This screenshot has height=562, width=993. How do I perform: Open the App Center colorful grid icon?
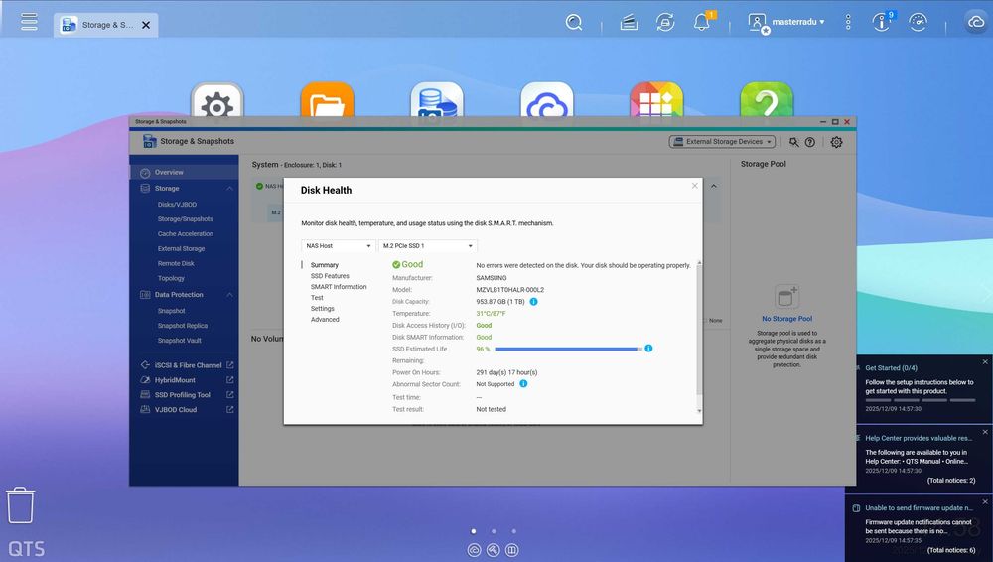(656, 100)
